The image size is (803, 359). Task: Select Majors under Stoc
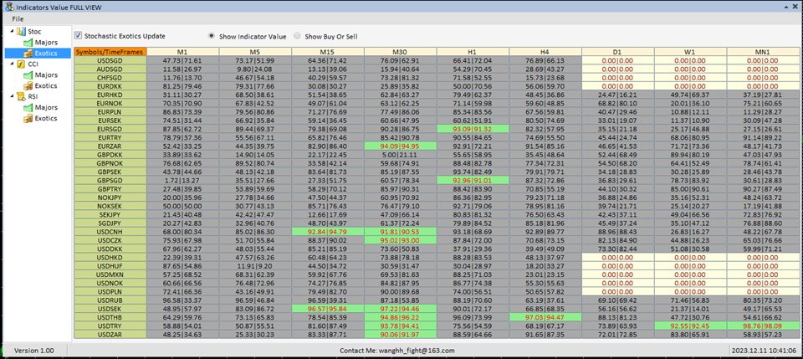(46, 43)
